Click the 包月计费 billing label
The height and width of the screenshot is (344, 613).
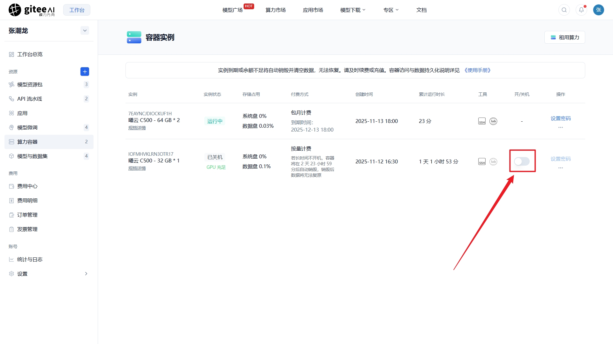click(x=301, y=113)
